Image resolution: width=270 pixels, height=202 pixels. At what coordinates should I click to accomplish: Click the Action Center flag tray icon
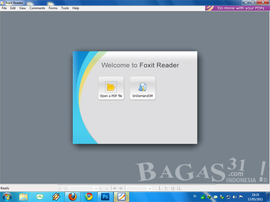(241, 197)
